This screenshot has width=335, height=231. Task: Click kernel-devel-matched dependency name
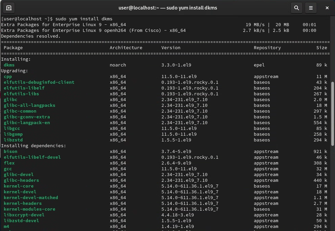click(31, 197)
